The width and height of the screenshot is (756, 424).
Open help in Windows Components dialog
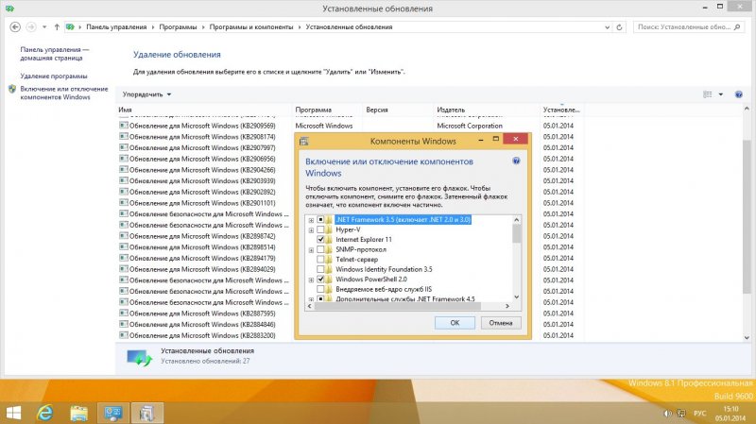click(x=516, y=161)
